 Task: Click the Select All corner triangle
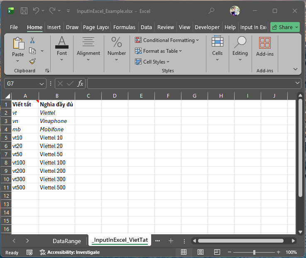point(7,96)
